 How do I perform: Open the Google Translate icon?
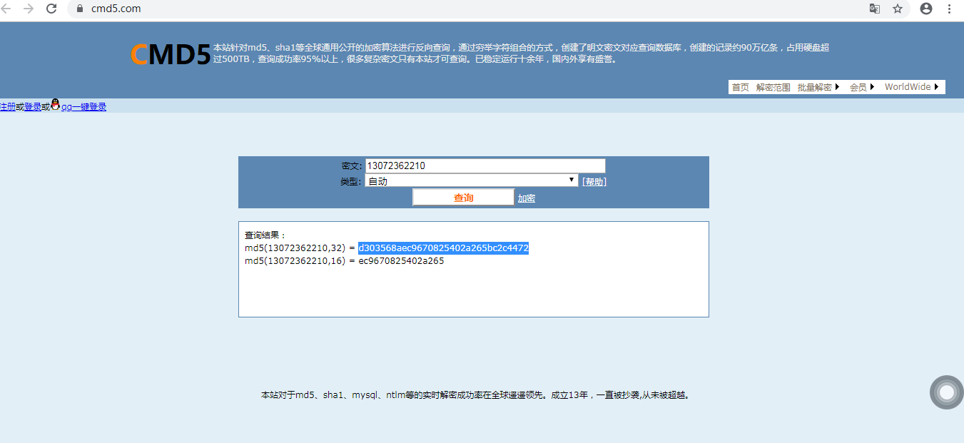(x=874, y=9)
